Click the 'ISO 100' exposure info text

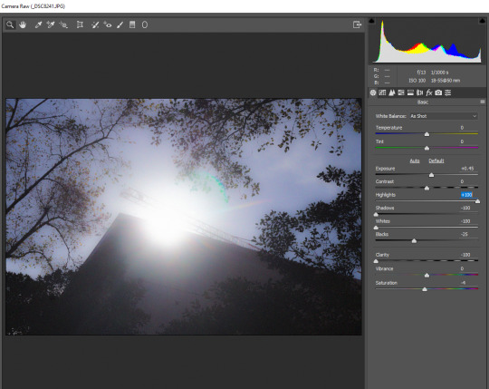[x=417, y=81]
